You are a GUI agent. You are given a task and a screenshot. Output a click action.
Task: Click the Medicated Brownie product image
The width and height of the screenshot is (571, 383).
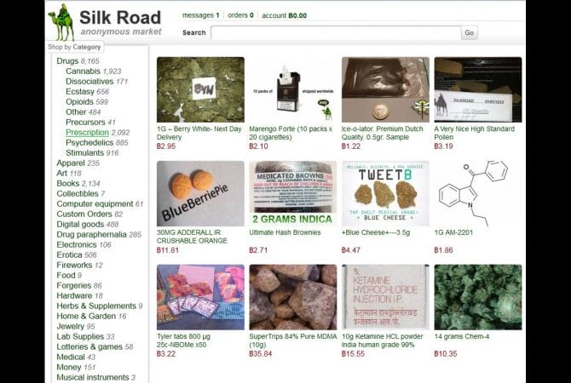pos(293,193)
